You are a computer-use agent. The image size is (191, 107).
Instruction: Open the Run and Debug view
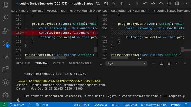[x=5, y=31]
